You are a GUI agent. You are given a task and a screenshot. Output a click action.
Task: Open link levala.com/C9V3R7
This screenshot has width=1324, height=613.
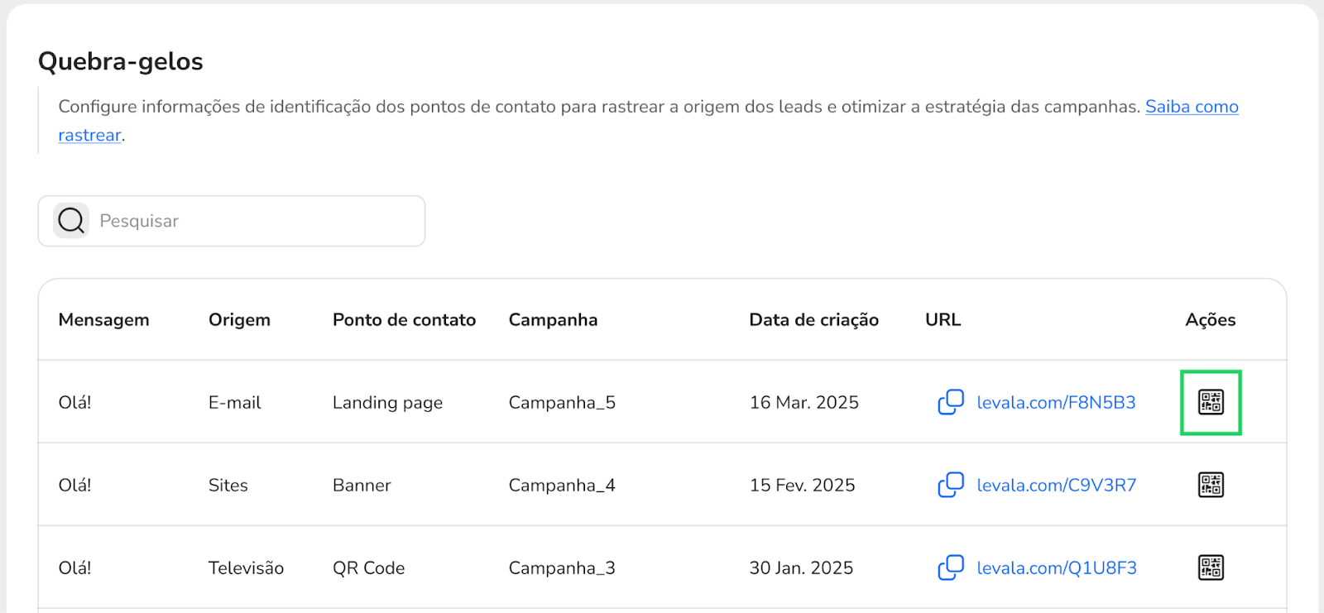[1057, 485]
